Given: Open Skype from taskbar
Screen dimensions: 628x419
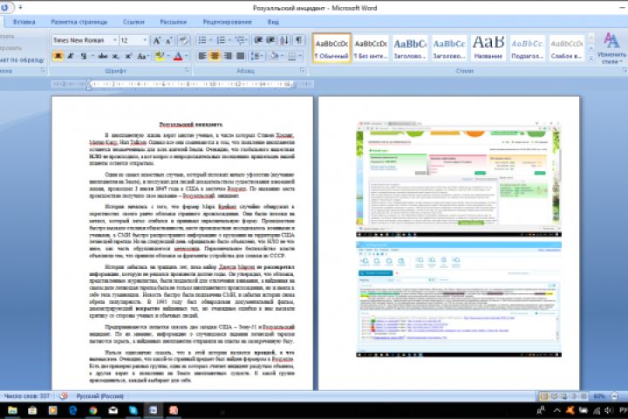Looking at the screenshot, I should 133,410.
